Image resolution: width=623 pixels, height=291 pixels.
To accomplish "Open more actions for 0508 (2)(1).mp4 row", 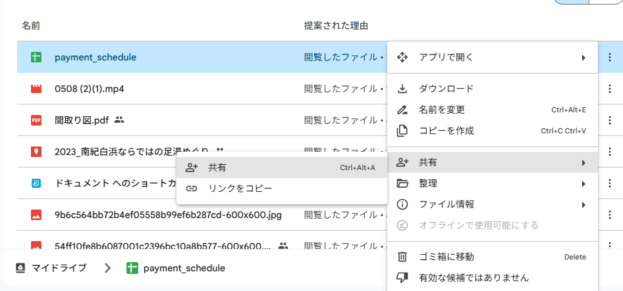I will [609, 89].
